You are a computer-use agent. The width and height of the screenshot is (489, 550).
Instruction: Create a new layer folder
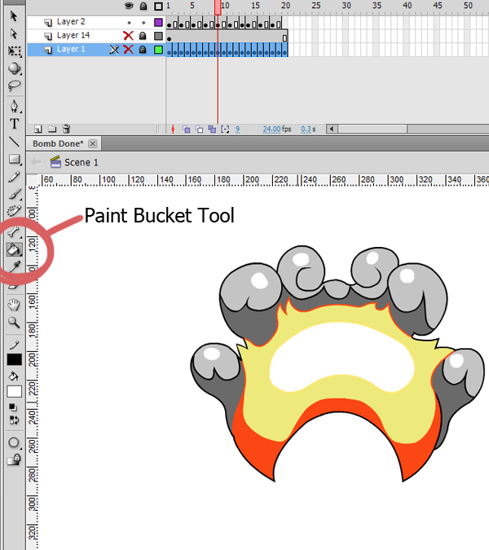coord(52,129)
